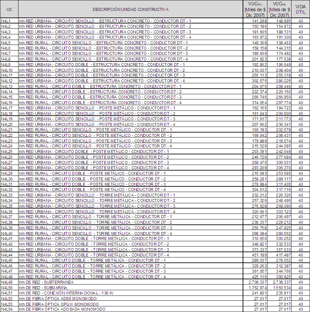
Task: Select the VUC PN column header
Action: pyautogui.click(x=255, y=9)
